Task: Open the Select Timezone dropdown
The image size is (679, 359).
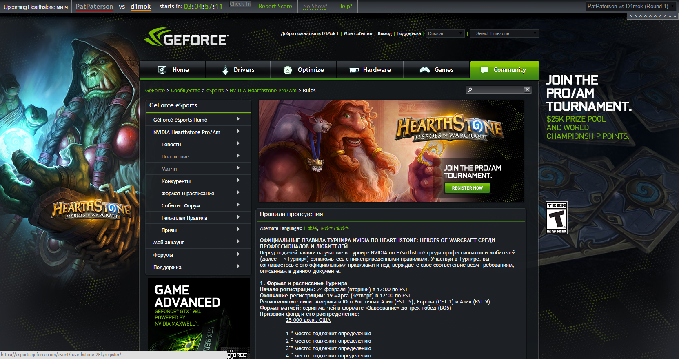Action: point(504,33)
